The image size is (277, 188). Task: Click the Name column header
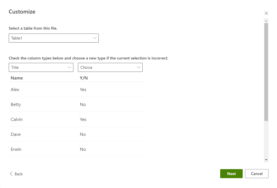tap(17, 78)
